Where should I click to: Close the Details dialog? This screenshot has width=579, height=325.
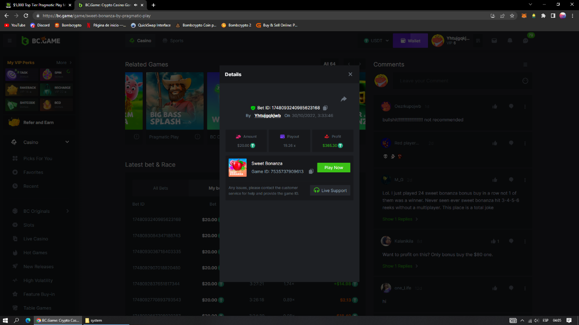click(350, 74)
